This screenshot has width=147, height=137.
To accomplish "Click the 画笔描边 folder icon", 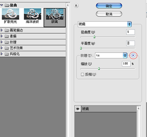I will (6, 30).
